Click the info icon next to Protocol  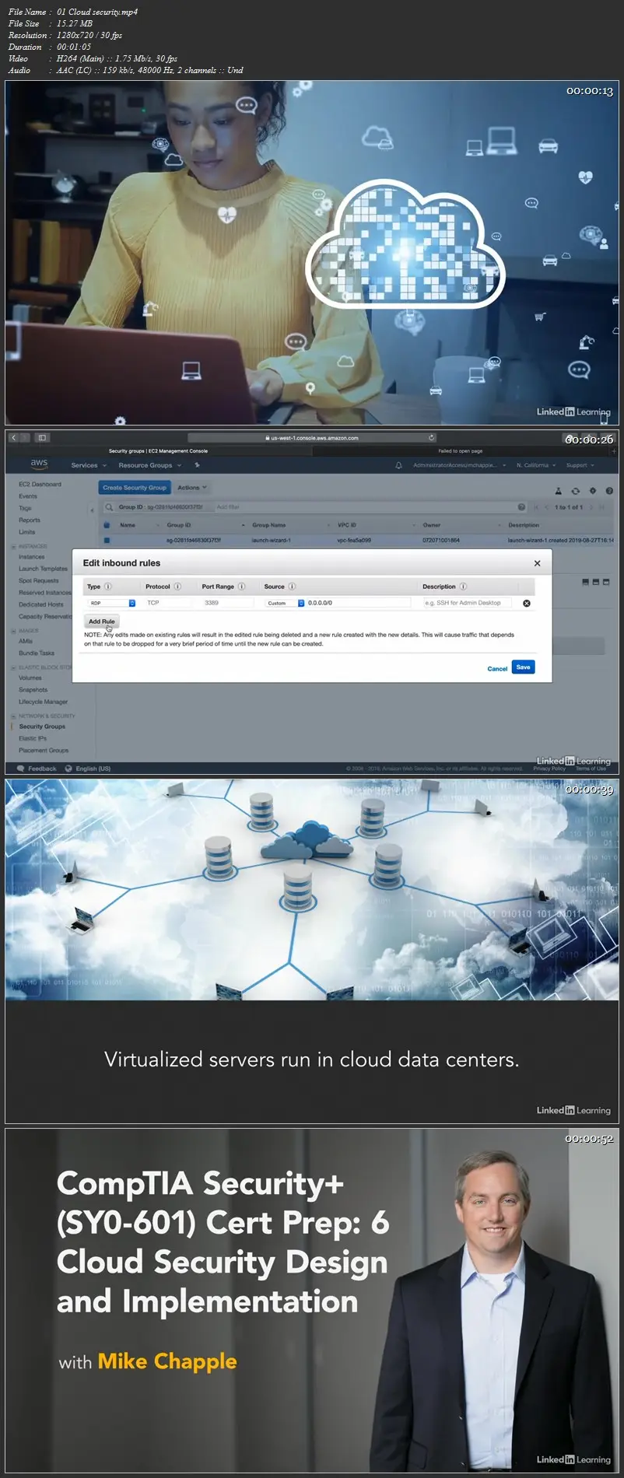(x=177, y=587)
